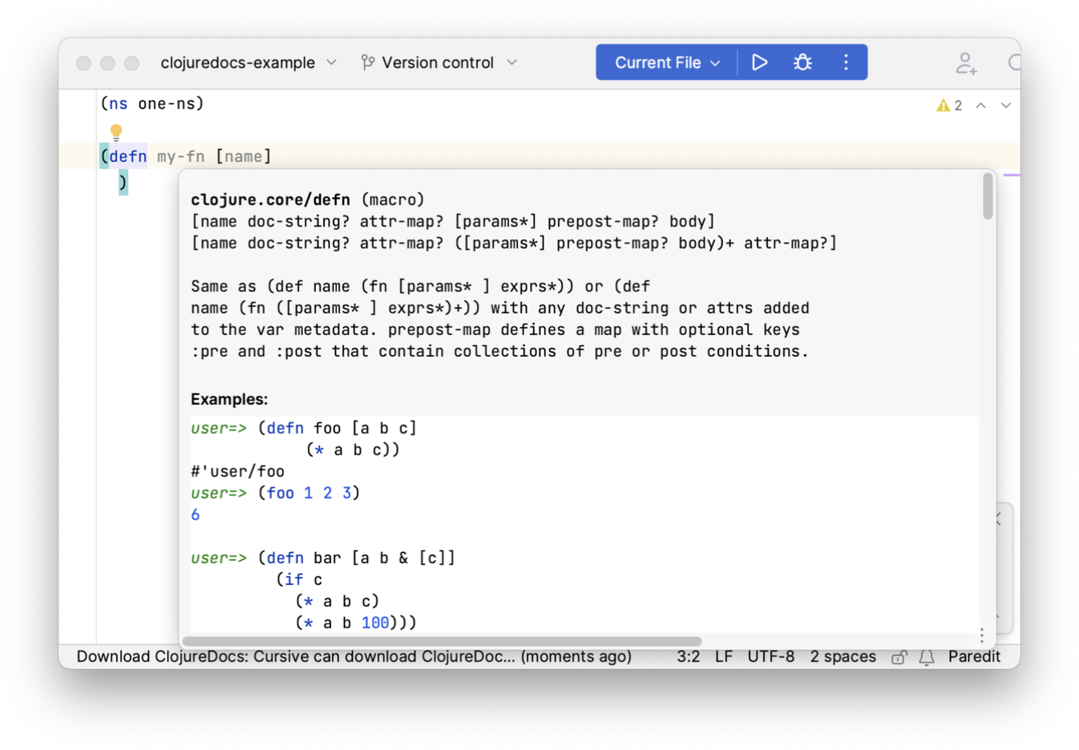The height and width of the screenshot is (750, 1079).
Task: Open notifications bell in status bar
Action: pos(927,657)
